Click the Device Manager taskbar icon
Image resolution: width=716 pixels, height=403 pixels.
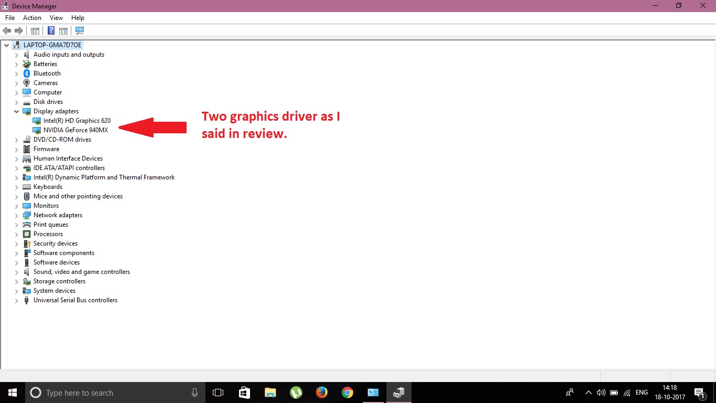tap(399, 393)
